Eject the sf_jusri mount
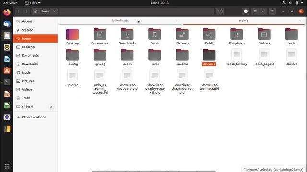Screen dimensions: 307x172 (x=51, y=107)
